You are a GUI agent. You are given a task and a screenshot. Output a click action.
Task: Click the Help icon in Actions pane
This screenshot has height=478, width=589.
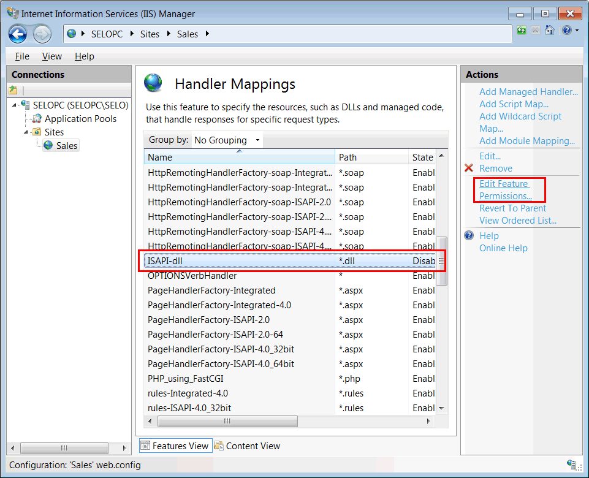coord(469,235)
